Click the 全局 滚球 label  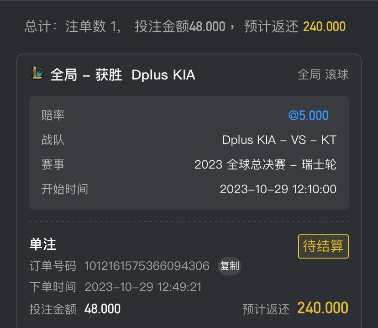tap(323, 74)
